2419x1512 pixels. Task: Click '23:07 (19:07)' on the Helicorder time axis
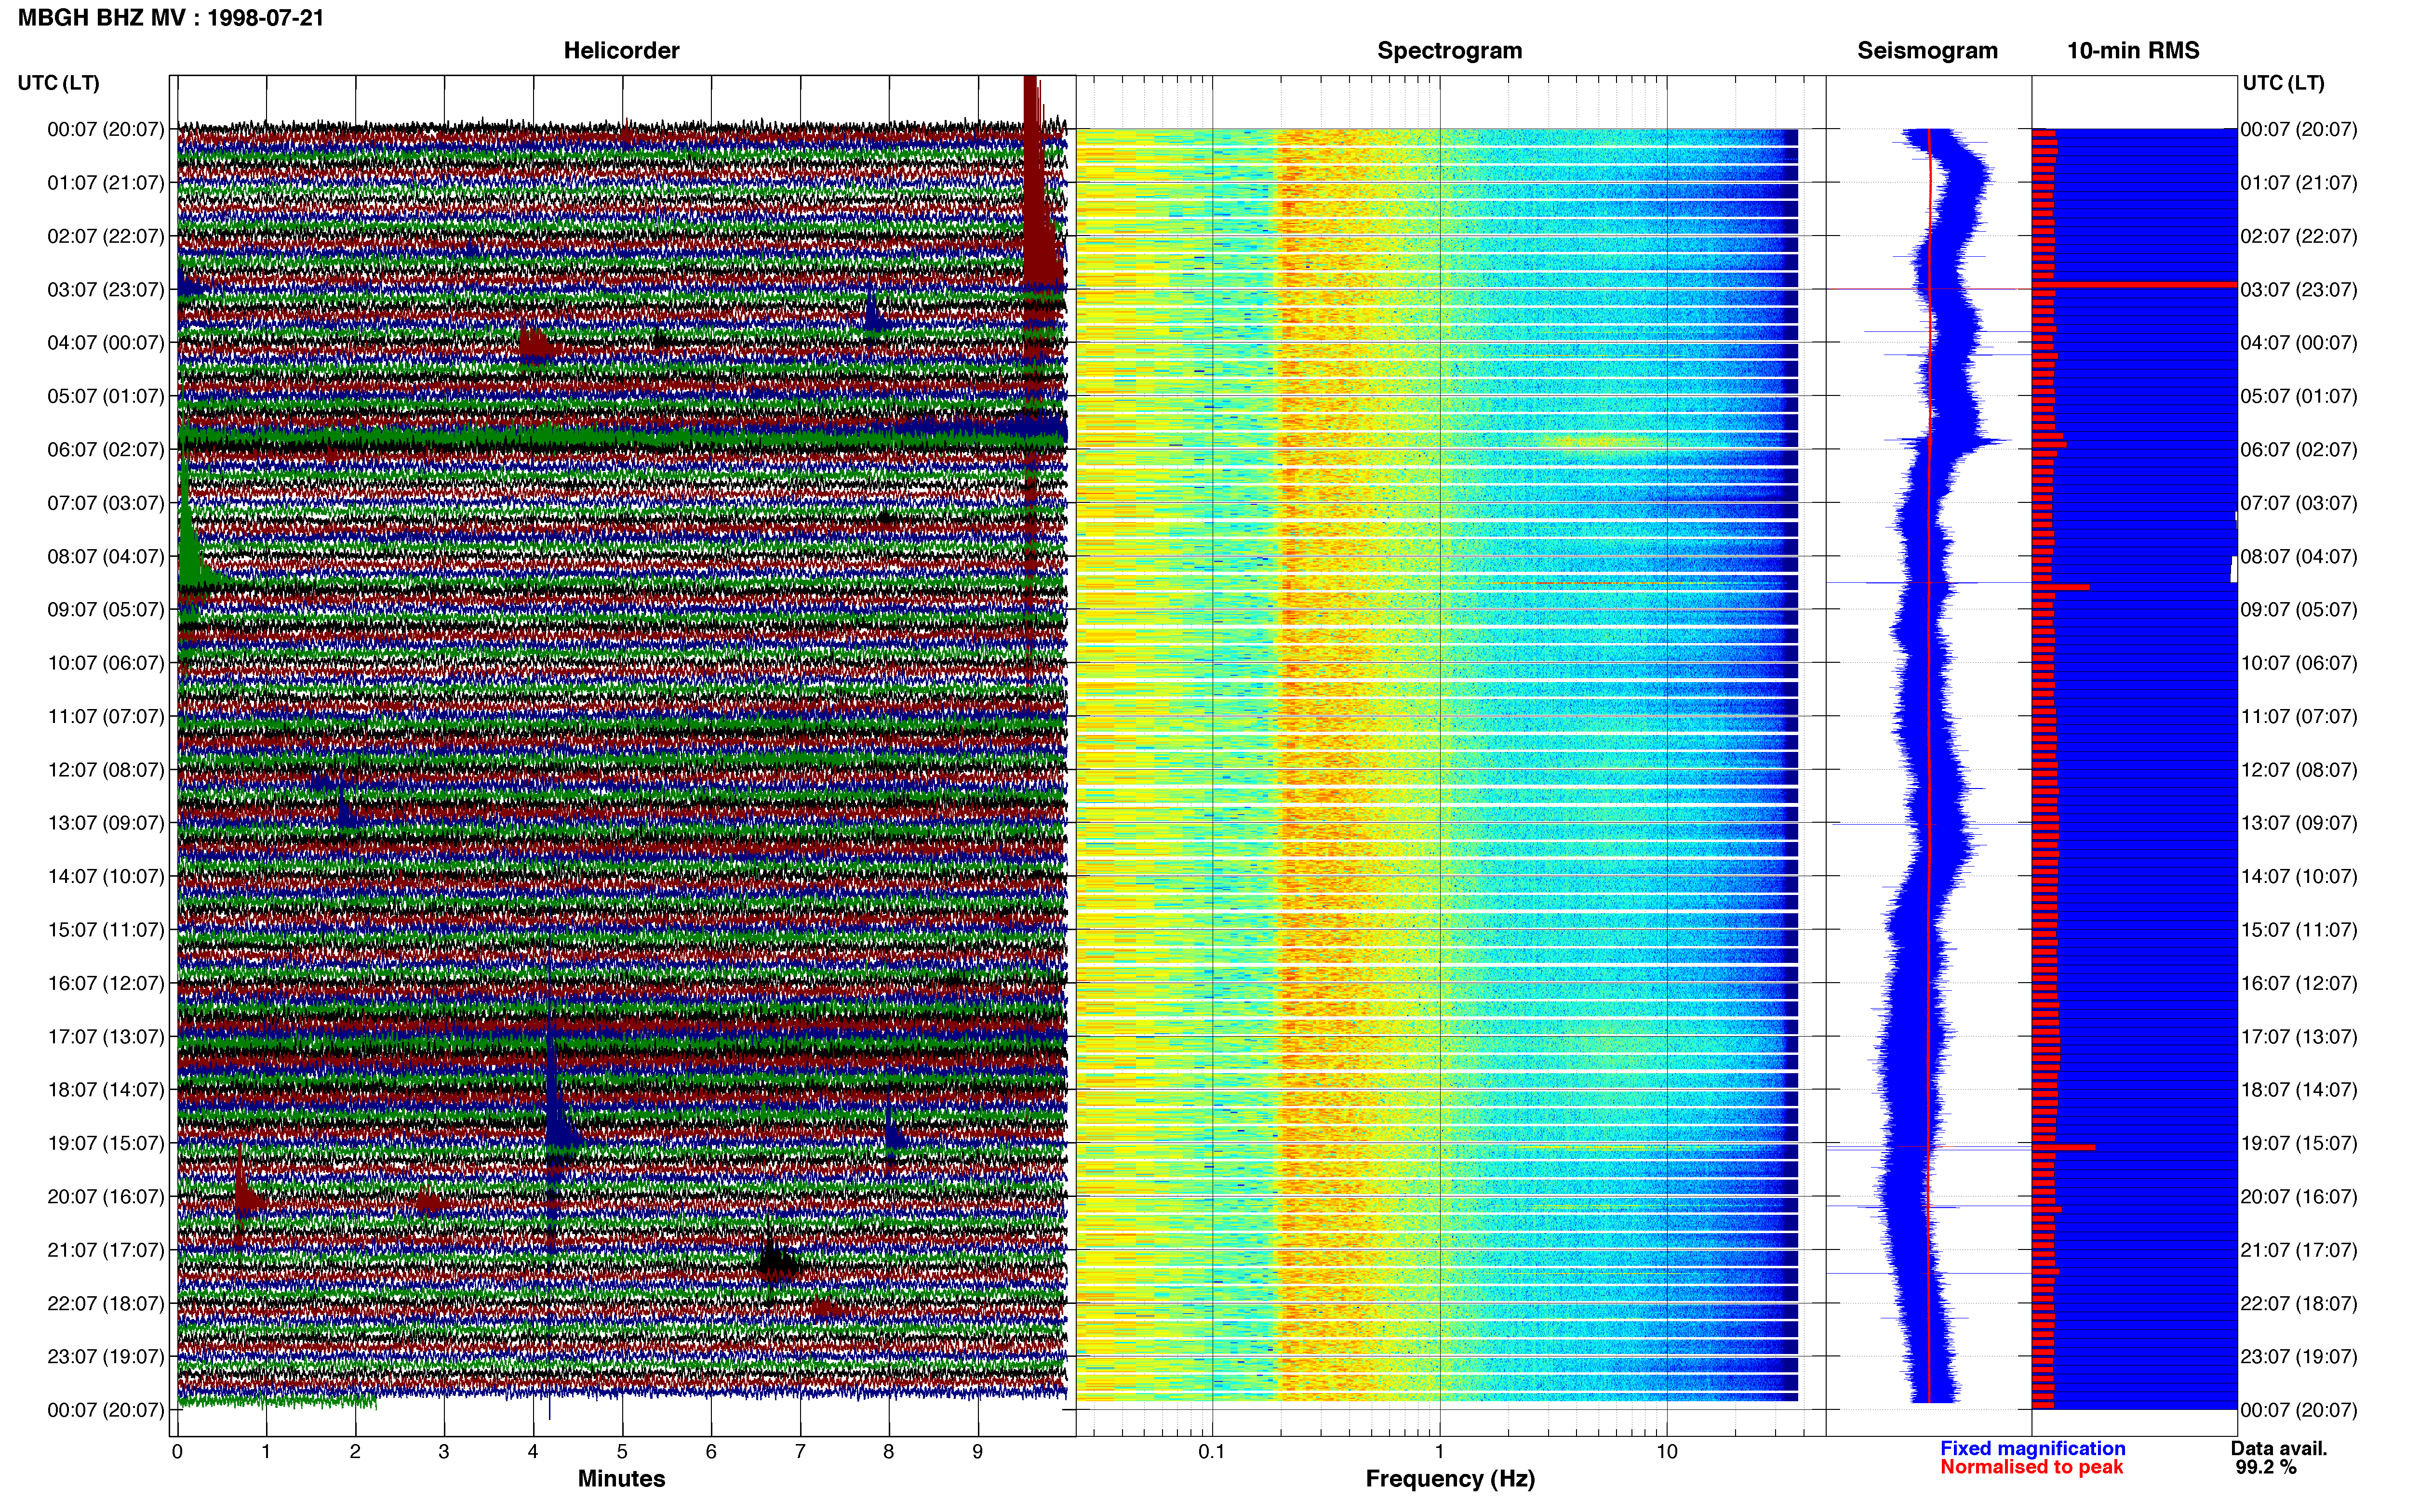coord(105,1357)
